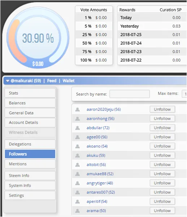Unfollow arama
This screenshot has height=217, width=187.
(162, 211)
